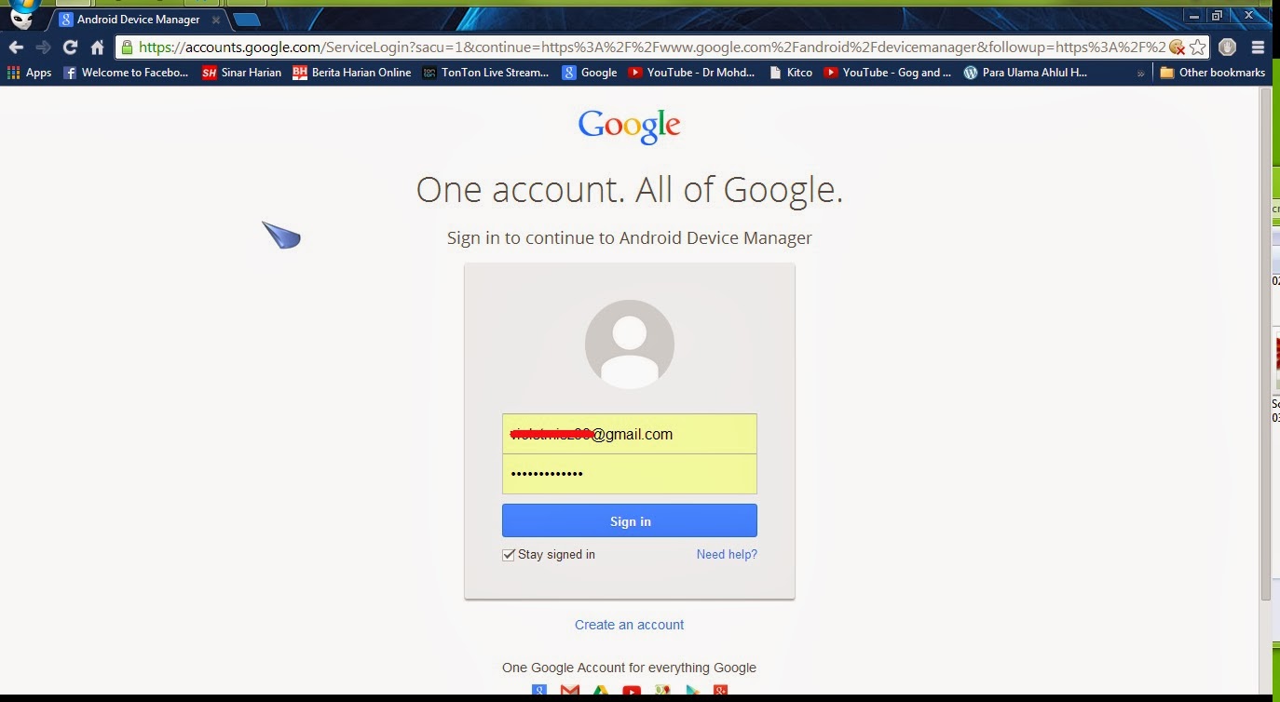Viewport: 1280px width, 702px height.
Task: Open the Google bookmark in bookmarks bar
Action: pos(589,72)
